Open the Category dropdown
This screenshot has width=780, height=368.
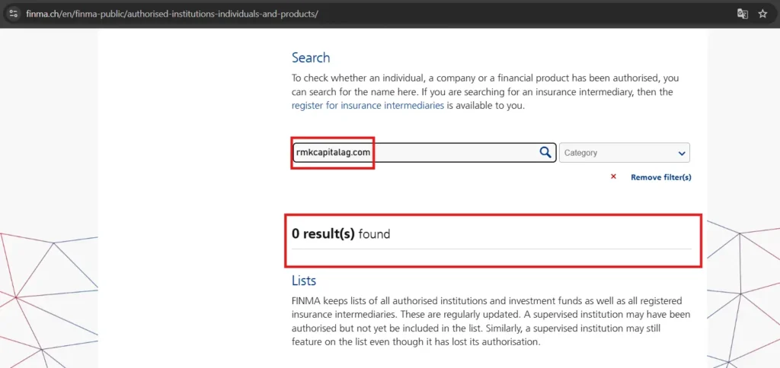pos(625,153)
